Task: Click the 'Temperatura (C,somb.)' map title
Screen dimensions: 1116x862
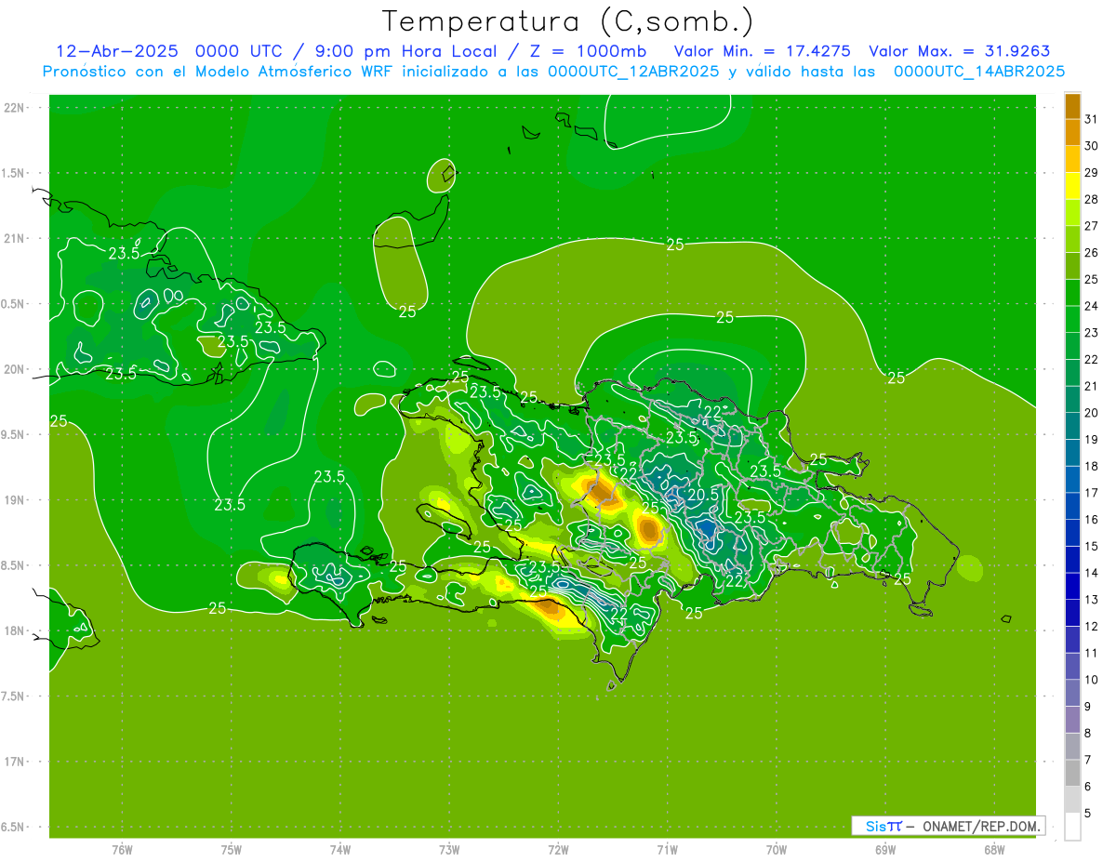Action: point(568,21)
